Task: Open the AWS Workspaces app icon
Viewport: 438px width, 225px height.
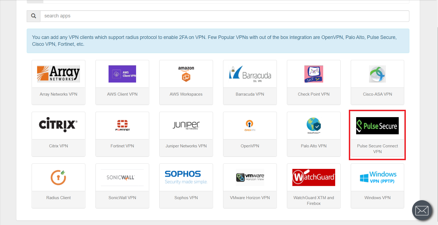Action: pyautogui.click(x=186, y=74)
